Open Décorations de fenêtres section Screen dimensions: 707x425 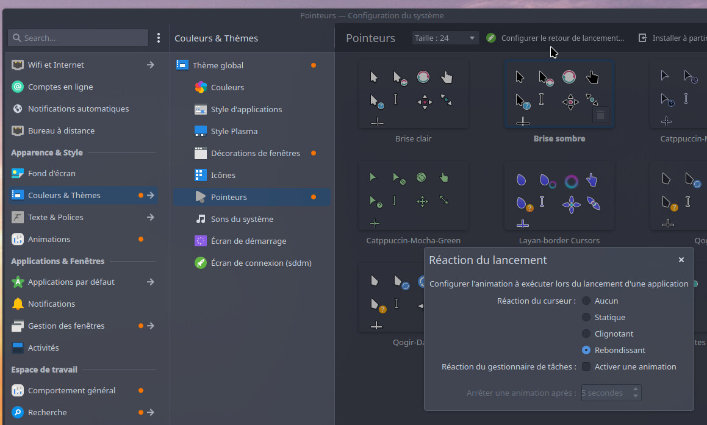coord(255,153)
